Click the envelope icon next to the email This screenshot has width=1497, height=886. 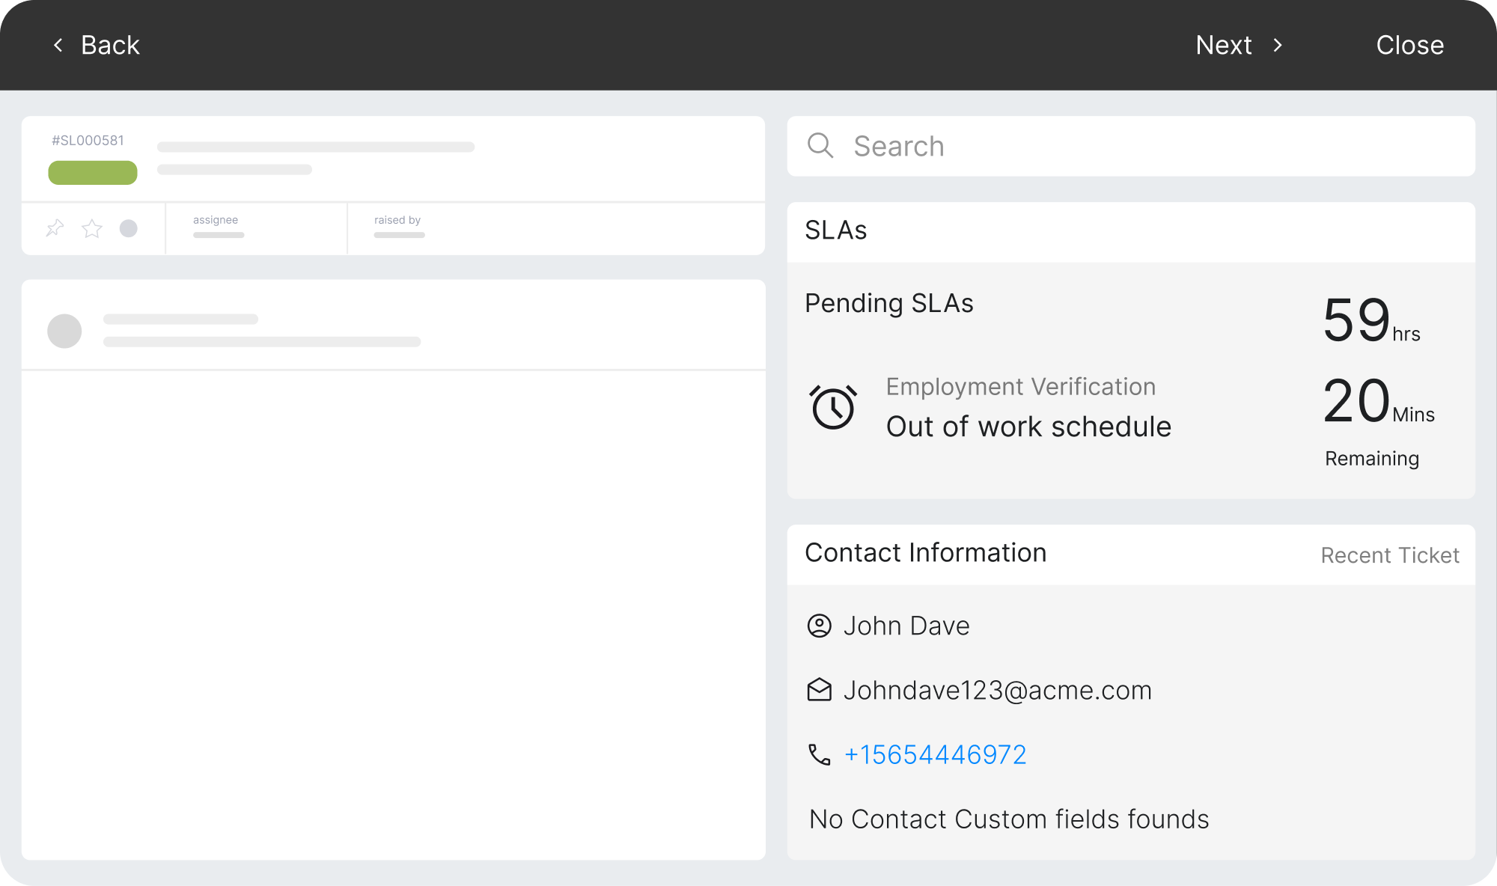[820, 690]
